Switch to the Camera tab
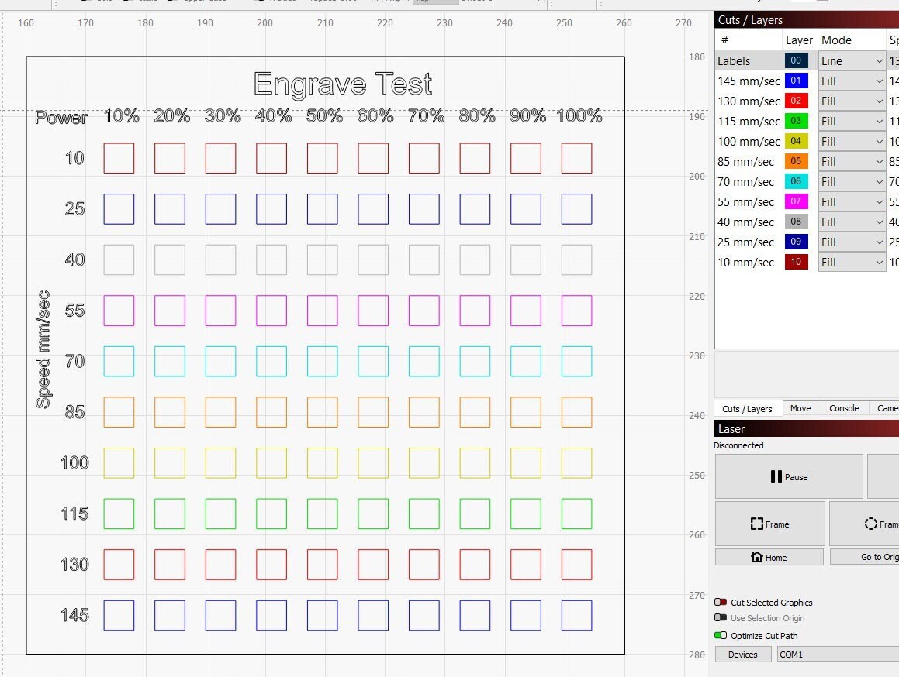The width and height of the screenshot is (899, 677). coord(884,408)
